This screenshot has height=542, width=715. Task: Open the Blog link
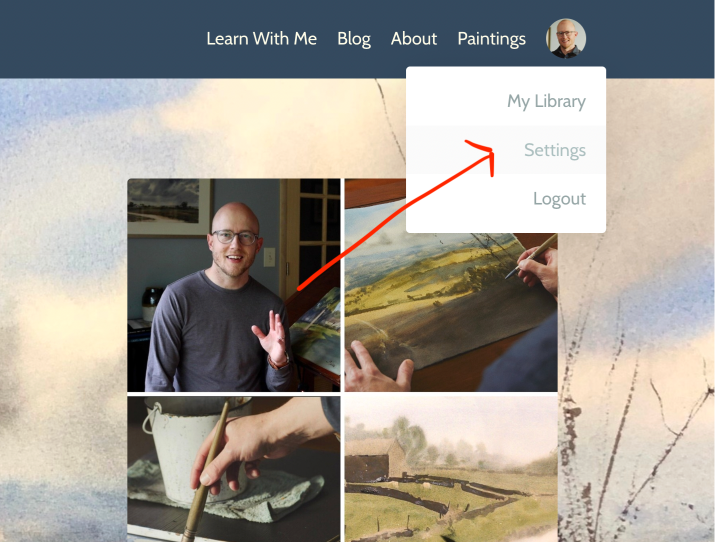[354, 39]
